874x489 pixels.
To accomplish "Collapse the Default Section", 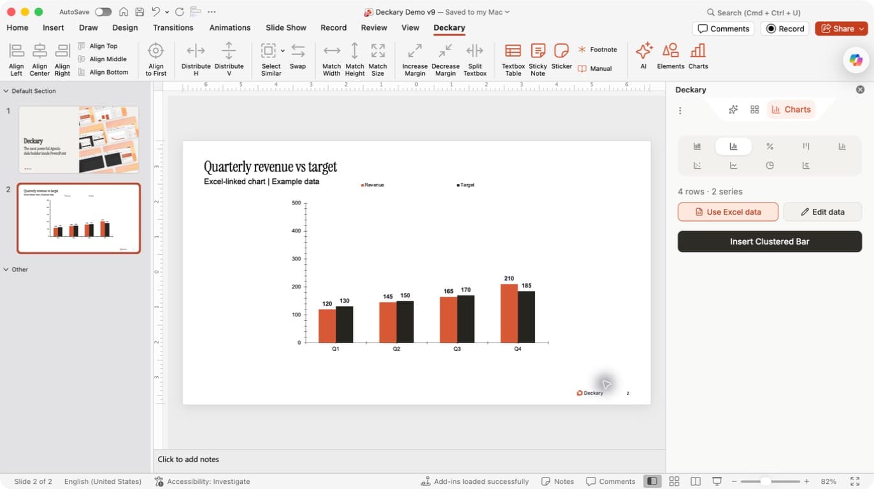I will pos(6,91).
